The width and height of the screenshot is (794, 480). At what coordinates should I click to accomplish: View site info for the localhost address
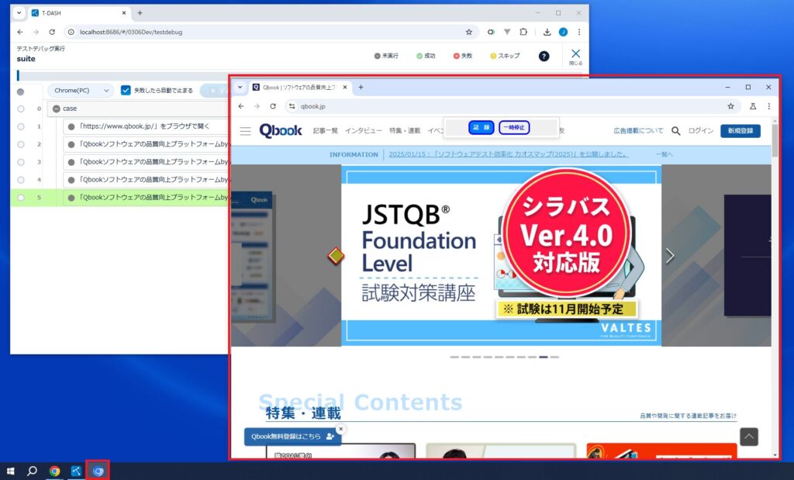[71, 32]
